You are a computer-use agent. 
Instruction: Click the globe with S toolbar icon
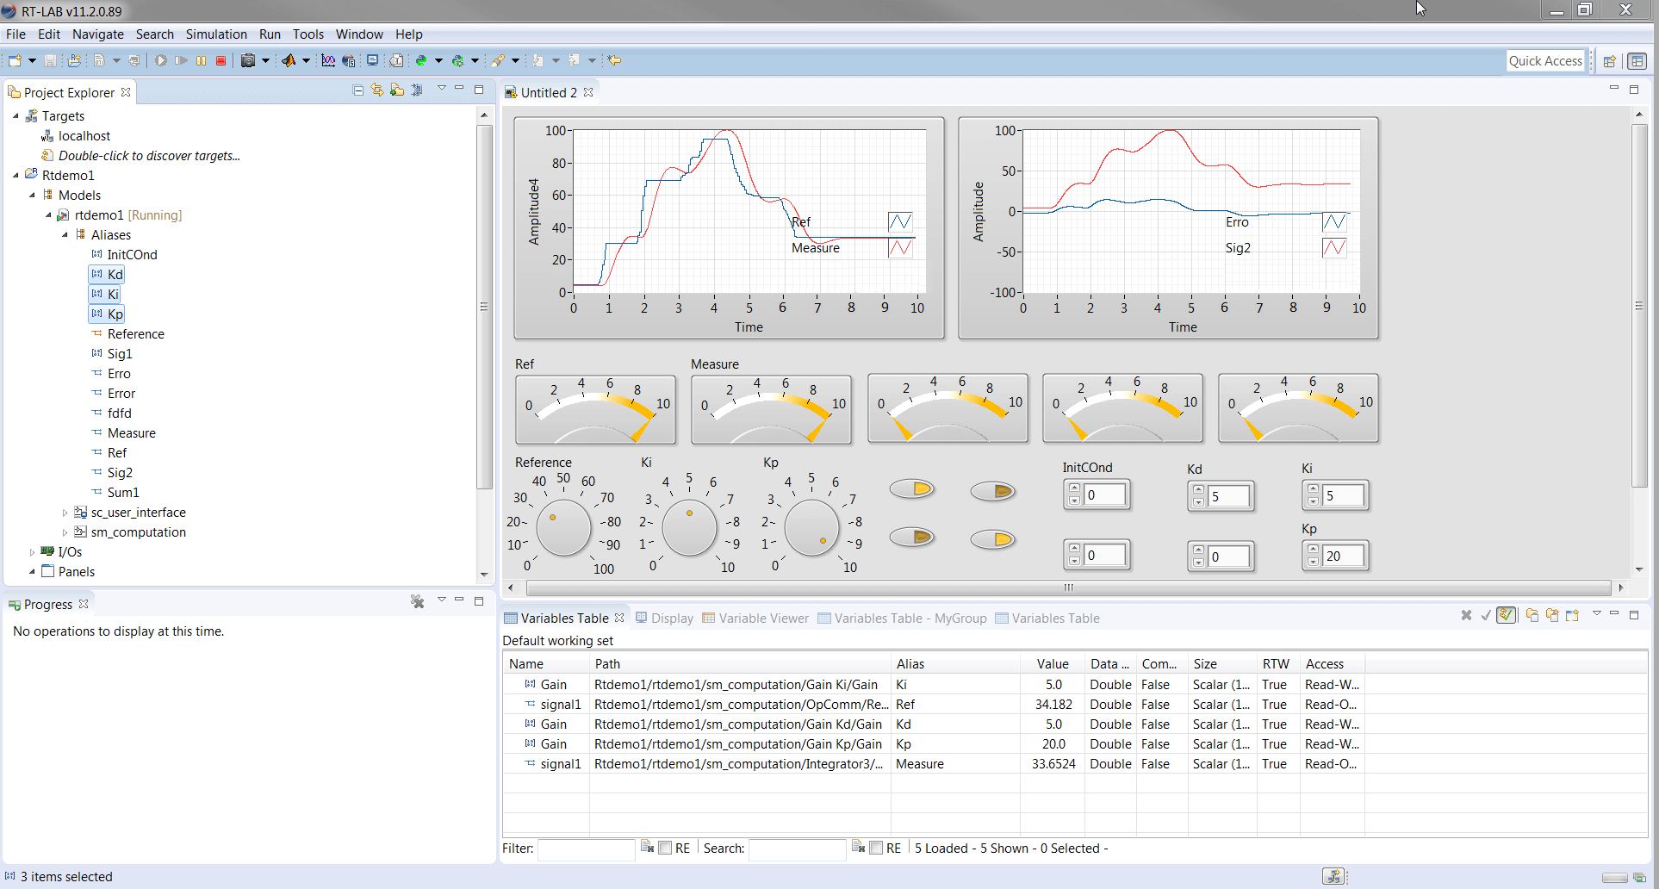click(x=349, y=60)
